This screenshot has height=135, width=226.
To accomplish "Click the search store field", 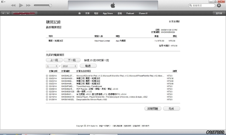I will click(202, 6).
